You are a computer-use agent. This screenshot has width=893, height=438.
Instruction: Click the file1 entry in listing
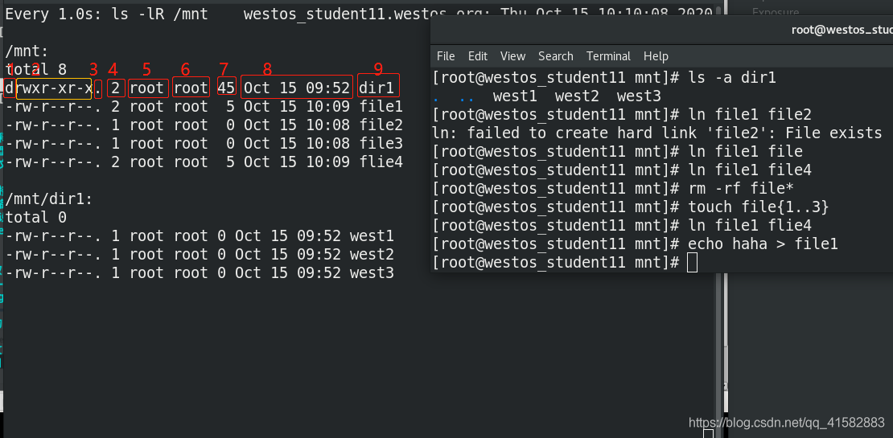pos(381,106)
